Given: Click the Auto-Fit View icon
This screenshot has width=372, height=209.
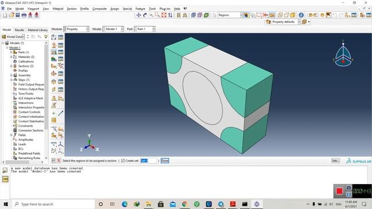Looking at the screenshot, I should click(164, 15).
